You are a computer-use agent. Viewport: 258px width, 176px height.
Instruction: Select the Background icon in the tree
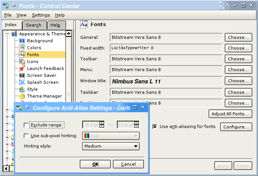(22, 41)
